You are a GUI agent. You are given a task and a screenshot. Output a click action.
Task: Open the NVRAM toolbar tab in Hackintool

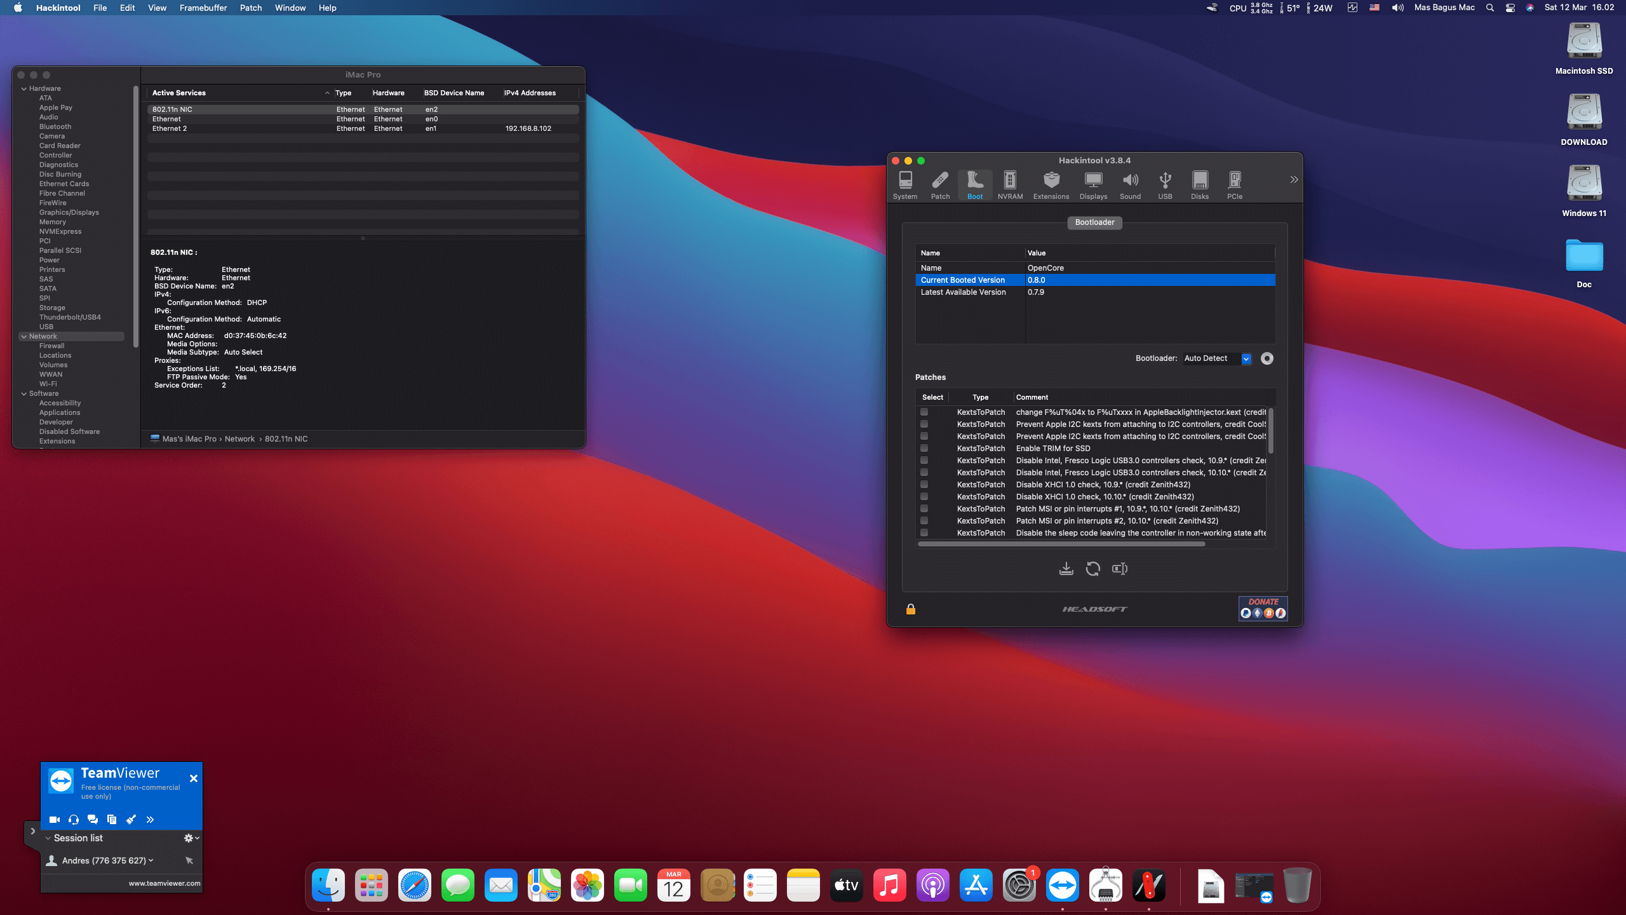pos(1010,185)
